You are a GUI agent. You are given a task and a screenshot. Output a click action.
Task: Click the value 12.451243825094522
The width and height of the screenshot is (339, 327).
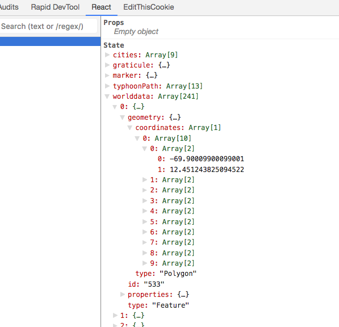click(x=207, y=169)
